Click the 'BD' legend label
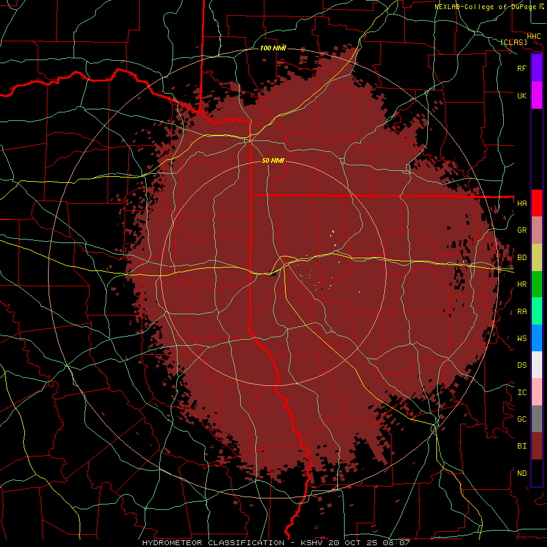This screenshot has width=547, height=547. tap(521, 258)
